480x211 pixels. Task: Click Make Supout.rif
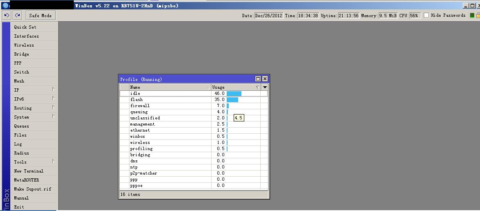click(34, 189)
